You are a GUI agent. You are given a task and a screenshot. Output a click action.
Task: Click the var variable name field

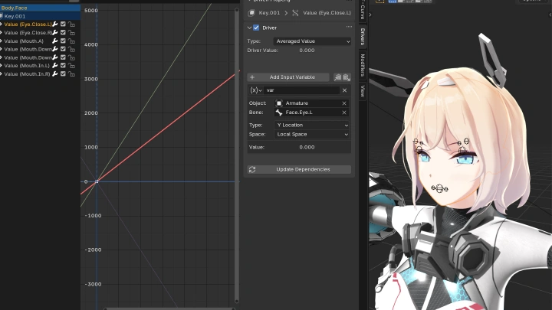tap(302, 90)
